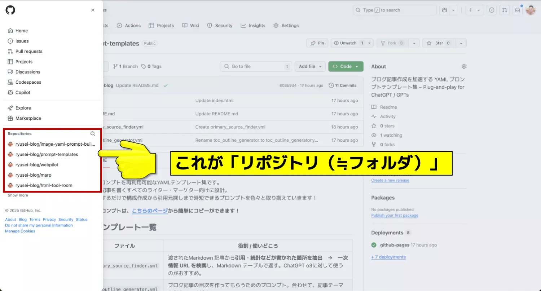Open the Privacy footer link
This screenshot has width=541, height=291.
pyautogui.click(x=49, y=220)
